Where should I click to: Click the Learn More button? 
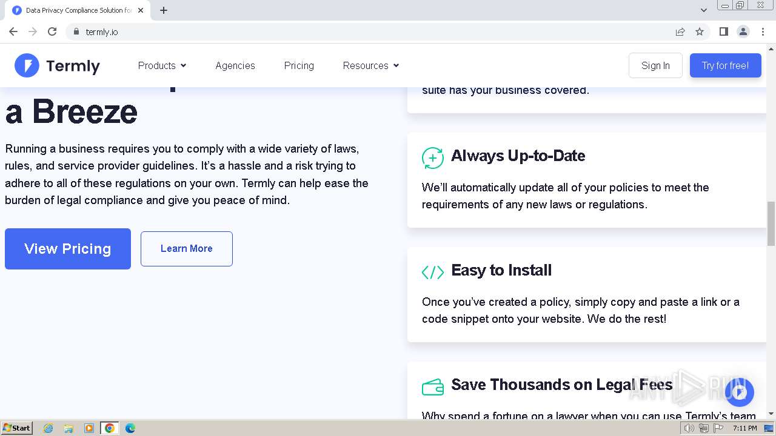click(187, 249)
